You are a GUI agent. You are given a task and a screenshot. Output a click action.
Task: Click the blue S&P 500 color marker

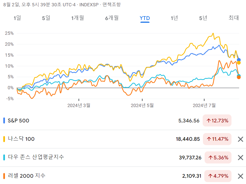tap(4, 120)
